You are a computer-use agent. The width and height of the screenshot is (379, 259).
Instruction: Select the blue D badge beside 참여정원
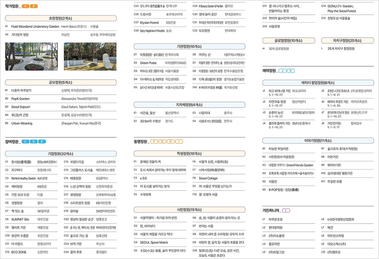click(x=34, y=142)
